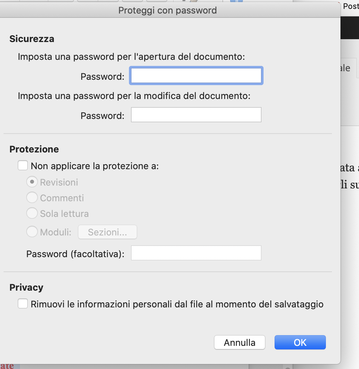Confirm with the OK button
Screen dimensions: 359x369
(300, 342)
